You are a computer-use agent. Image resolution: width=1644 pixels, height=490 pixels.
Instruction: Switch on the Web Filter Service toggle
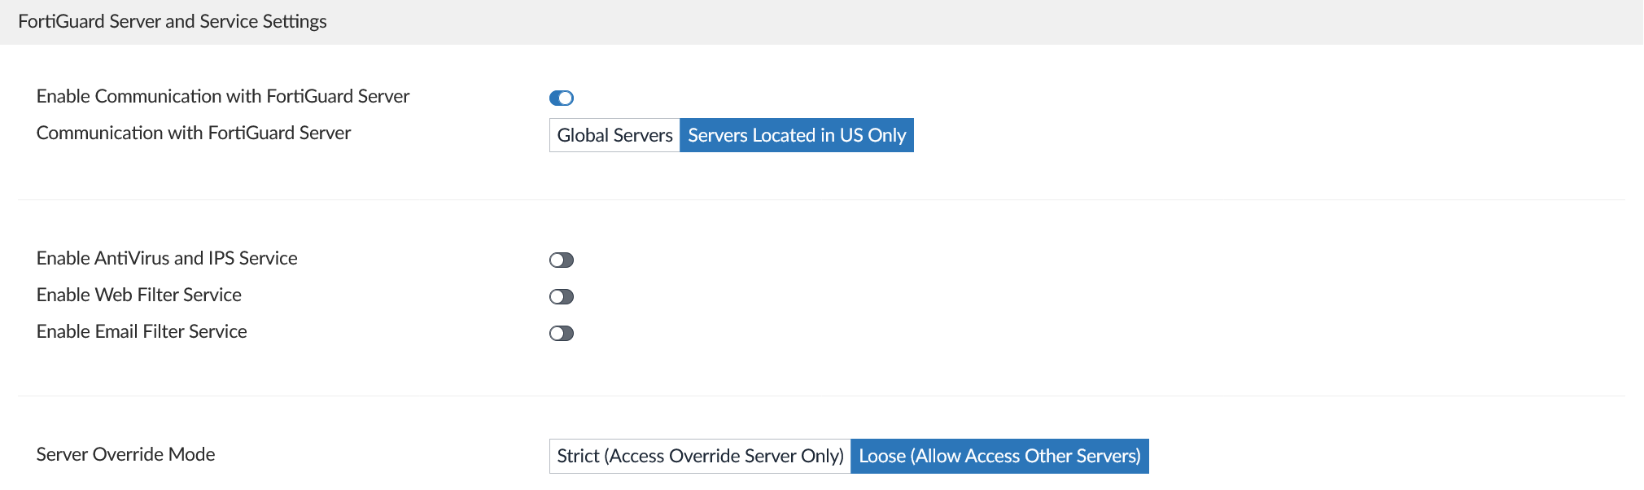click(561, 296)
